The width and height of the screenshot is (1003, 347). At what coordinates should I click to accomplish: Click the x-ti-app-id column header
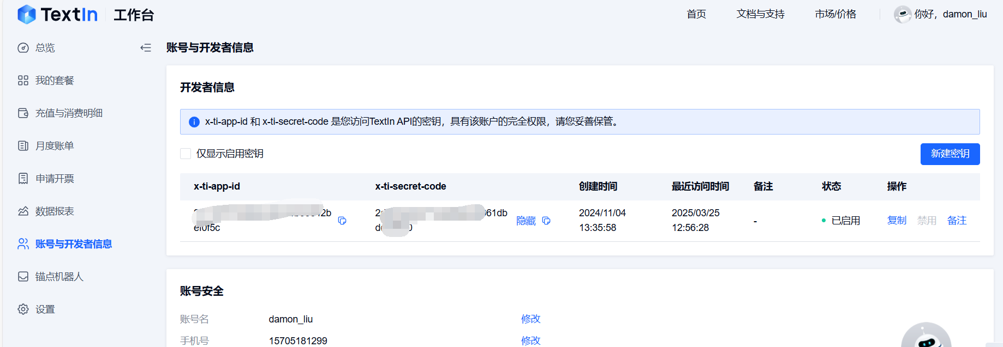(x=217, y=186)
